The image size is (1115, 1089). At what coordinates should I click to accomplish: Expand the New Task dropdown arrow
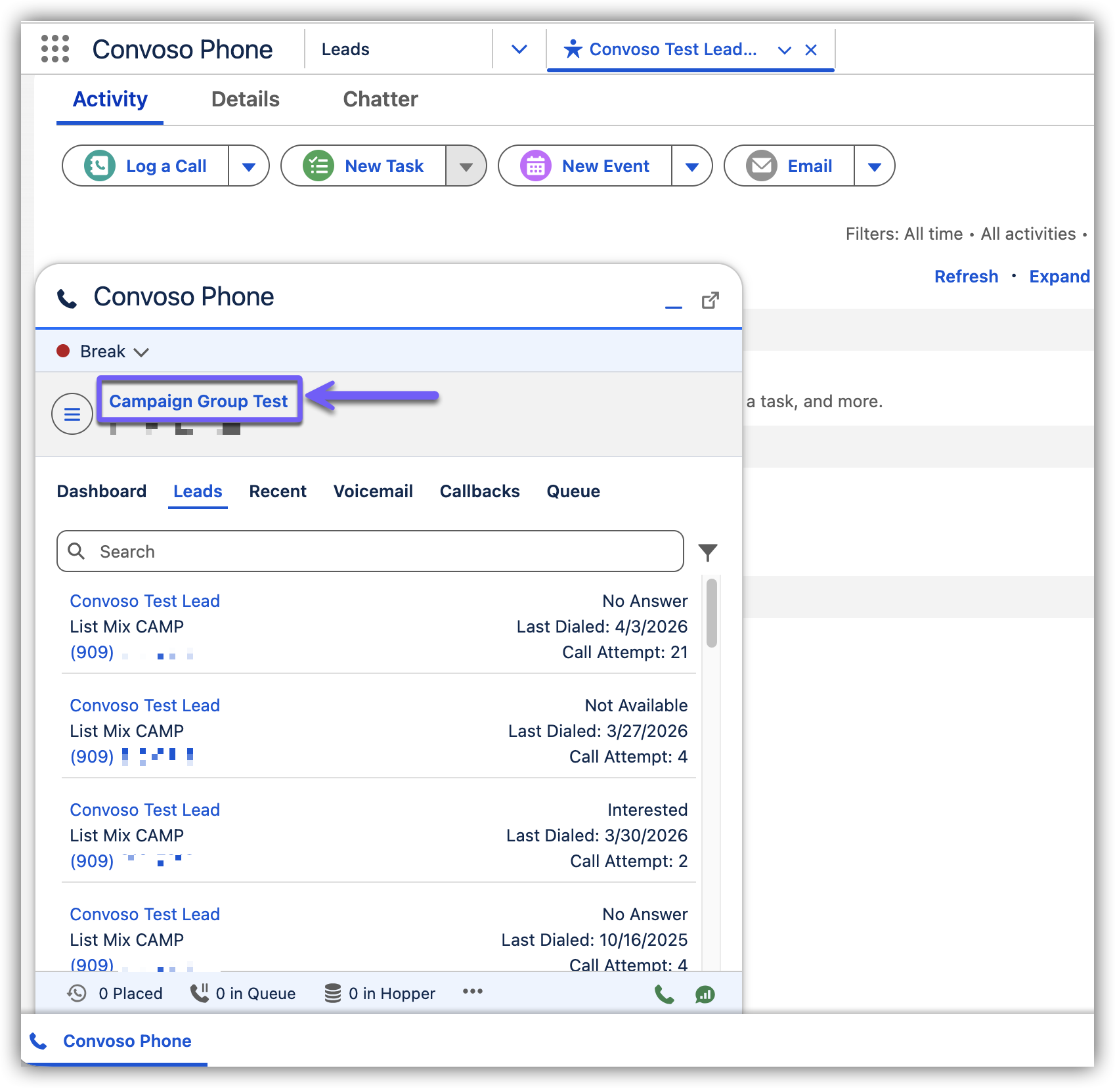466,167
